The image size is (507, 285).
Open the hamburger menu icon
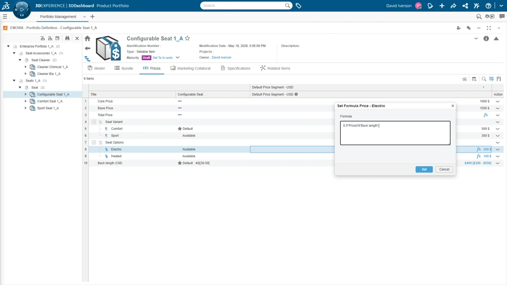pos(5,16)
